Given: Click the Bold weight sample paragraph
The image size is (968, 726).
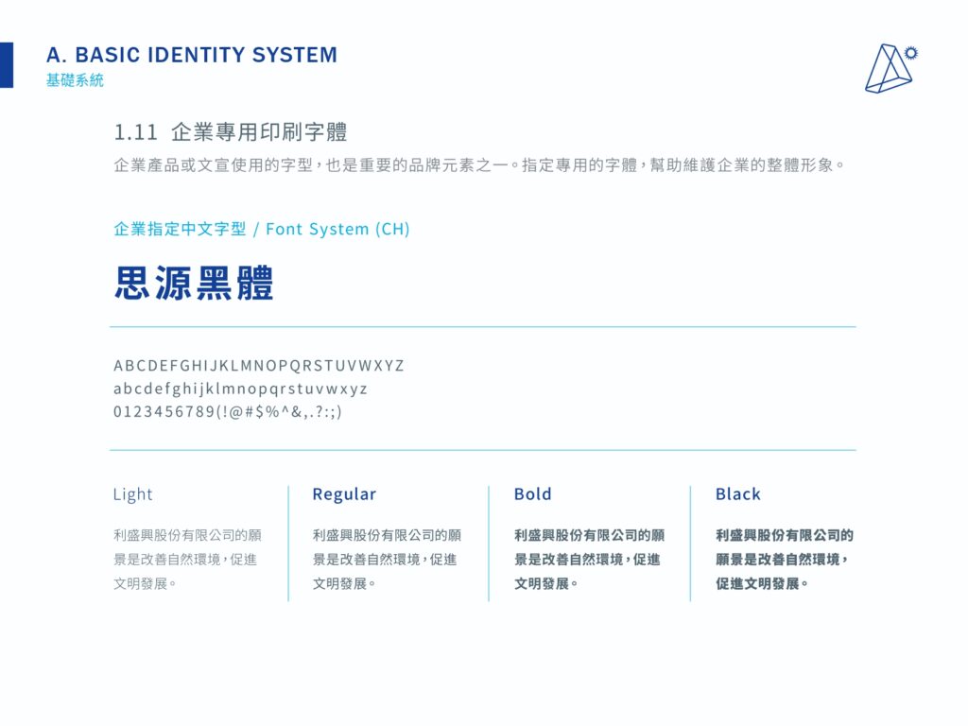Looking at the screenshot, I should [590, 560].
